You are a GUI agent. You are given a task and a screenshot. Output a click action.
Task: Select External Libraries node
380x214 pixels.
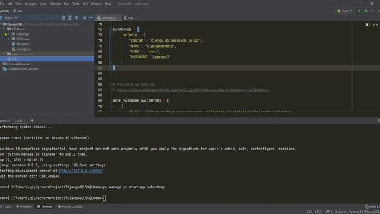16,64
